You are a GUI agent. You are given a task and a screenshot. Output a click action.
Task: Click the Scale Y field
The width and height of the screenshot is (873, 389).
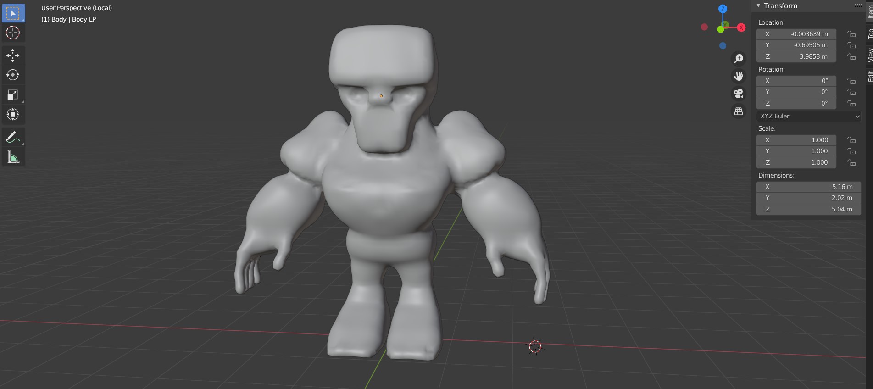(796, 151)
